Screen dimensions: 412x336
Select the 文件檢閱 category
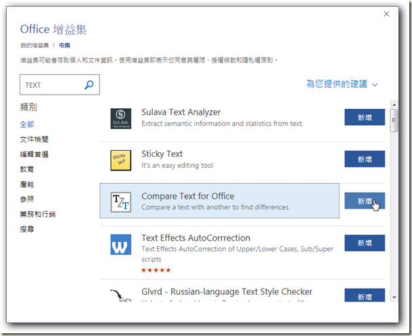coord(34,139)
